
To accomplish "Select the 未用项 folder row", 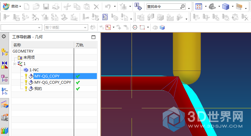I will [x=54, y=57].
